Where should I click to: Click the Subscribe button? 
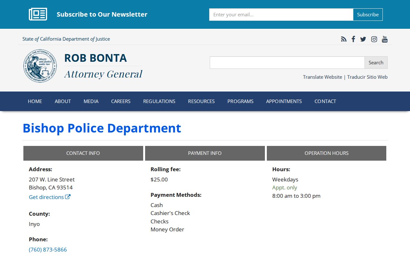coord(368,14)
